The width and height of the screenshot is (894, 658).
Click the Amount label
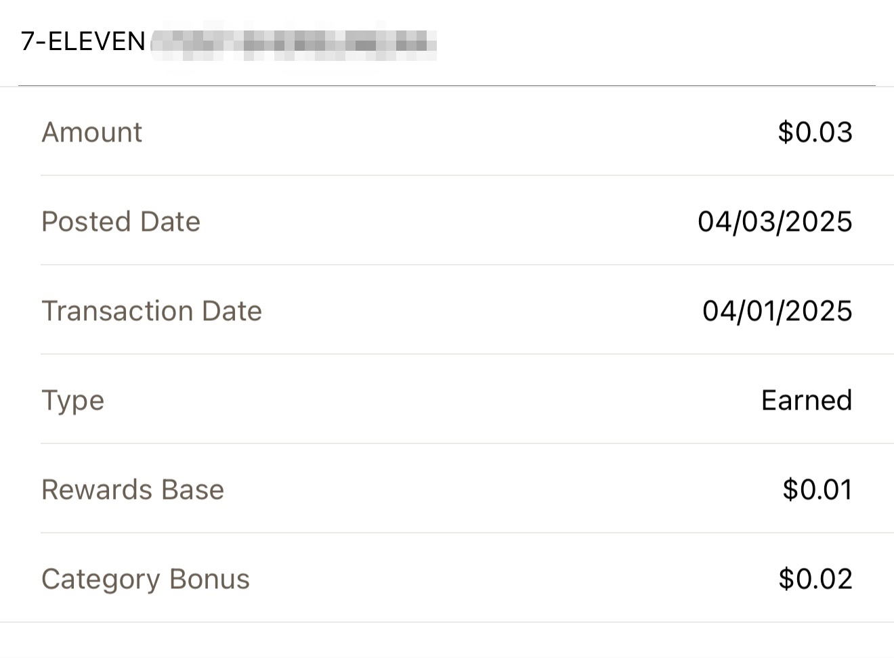point(91,132)
